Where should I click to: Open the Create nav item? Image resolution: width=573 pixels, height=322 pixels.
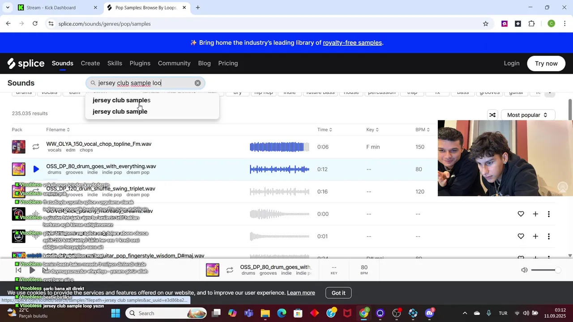pos(90,64)
